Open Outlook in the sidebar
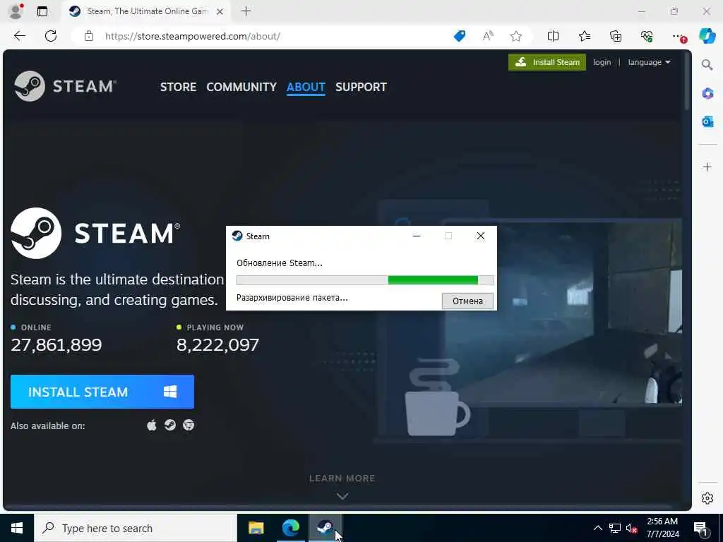Image resolution: width=723 pixels, height=542 pixels. pyautogui.click(x=707, y=121)
